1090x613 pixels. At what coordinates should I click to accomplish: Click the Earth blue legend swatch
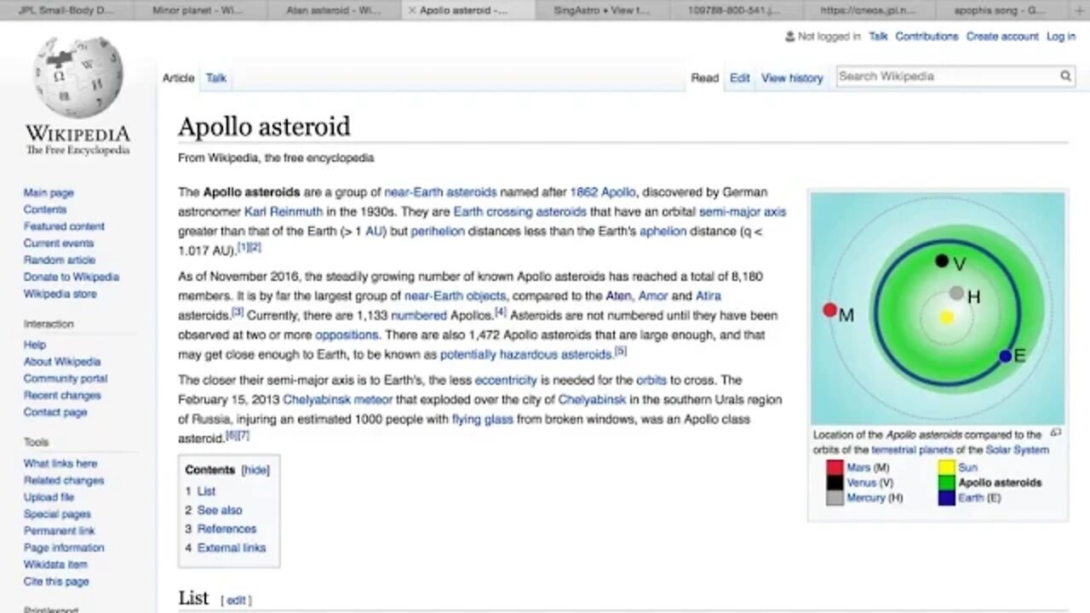click(946, 498)
